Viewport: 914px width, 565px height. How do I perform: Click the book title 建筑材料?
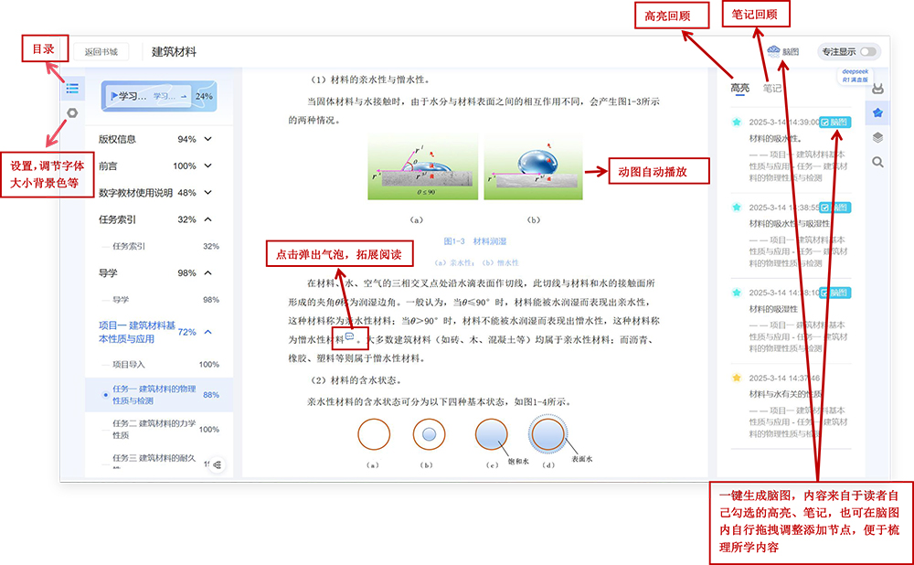coord(174,52)
